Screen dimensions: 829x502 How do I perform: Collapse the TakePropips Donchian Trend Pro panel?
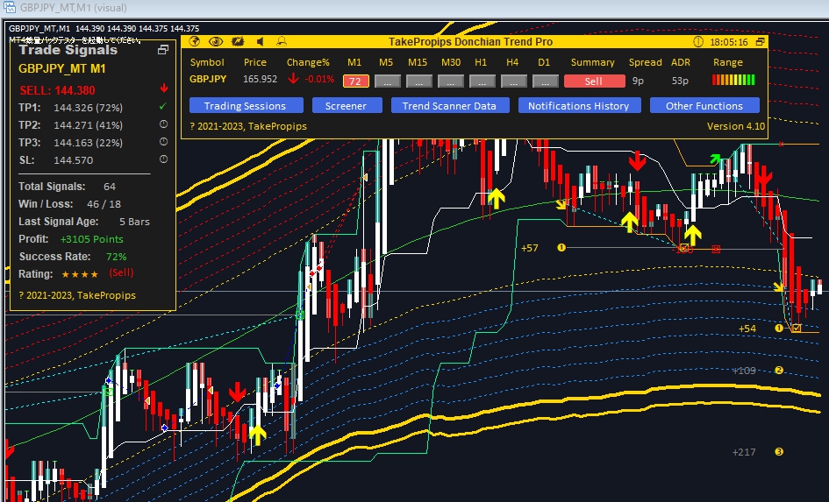point(761,42)
